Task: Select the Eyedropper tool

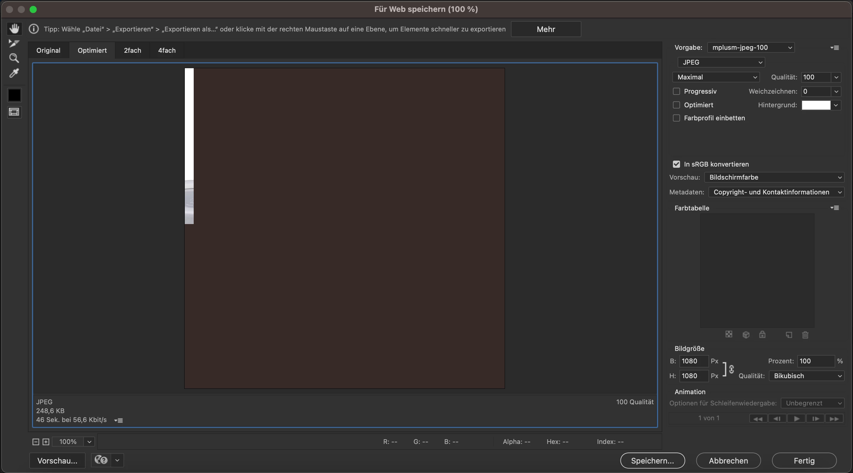Action: point(14,73)
